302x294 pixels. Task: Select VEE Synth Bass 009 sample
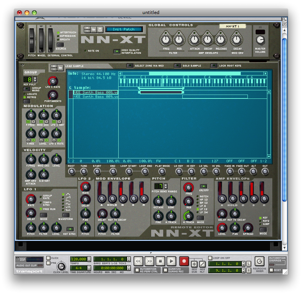click(x=96, y=96)
